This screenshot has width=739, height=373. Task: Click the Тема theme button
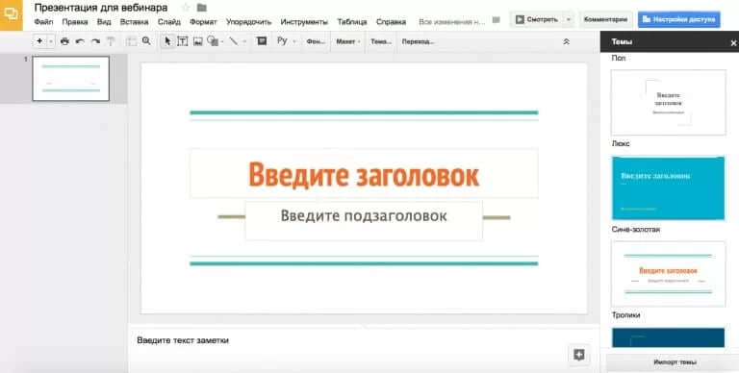tap(381, 41)
